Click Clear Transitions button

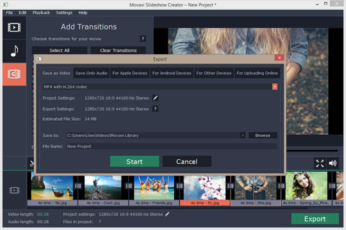click(x=119, y=50)
